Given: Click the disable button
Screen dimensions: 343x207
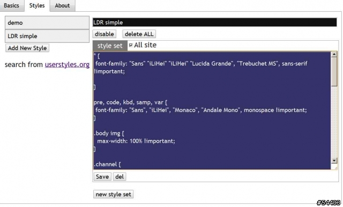Looking at the screenshot, I should point(105,34).
